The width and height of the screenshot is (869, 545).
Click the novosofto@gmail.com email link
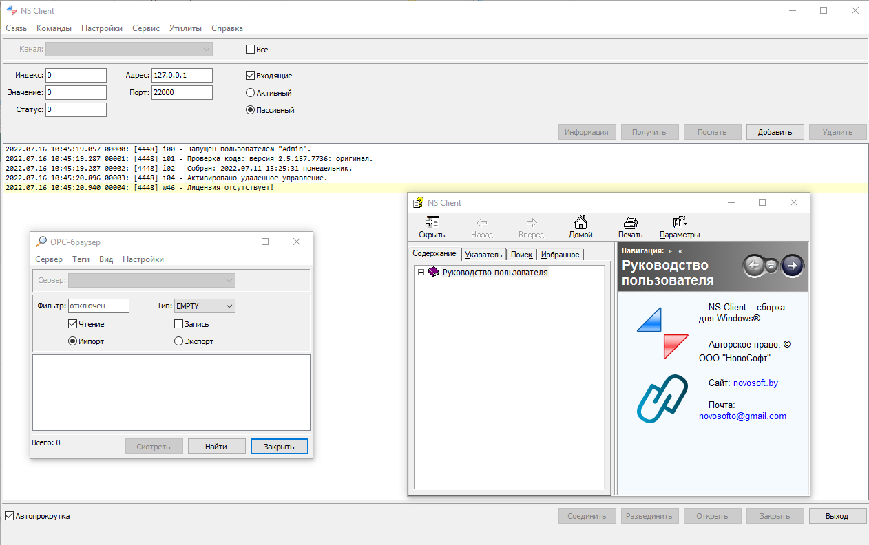click(x=742, y=416)
